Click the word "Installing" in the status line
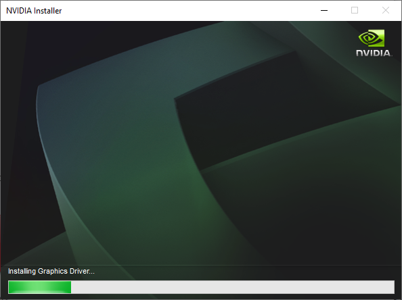Screen dimensions: 402x300 [22, 271]
